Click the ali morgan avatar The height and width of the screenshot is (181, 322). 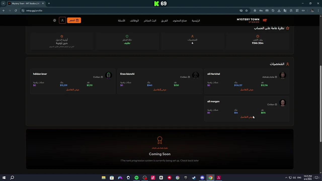[x=283, y=103]
